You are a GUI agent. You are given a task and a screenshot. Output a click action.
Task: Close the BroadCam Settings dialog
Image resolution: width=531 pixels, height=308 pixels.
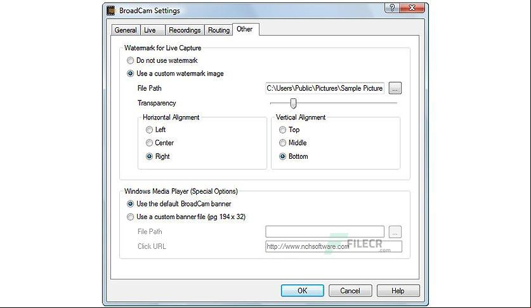point(412,8)
